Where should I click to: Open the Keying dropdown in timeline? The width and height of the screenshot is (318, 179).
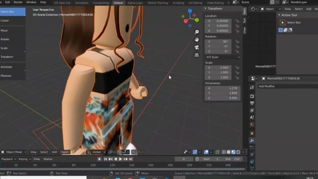pyautogui.click(x=24, y=159)
